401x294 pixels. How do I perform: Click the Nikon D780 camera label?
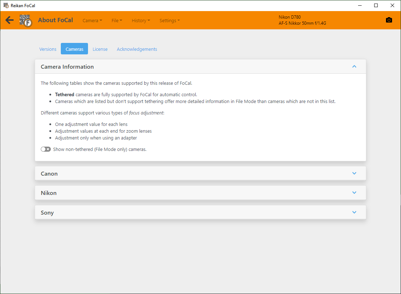click(x=289, y=17)
